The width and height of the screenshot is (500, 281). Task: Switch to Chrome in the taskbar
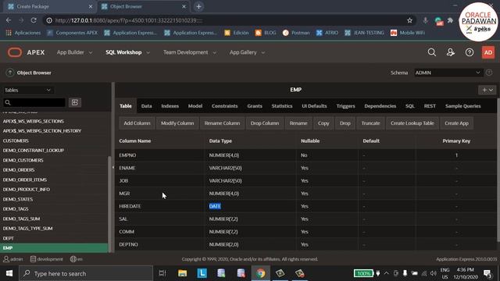(260, 273)
